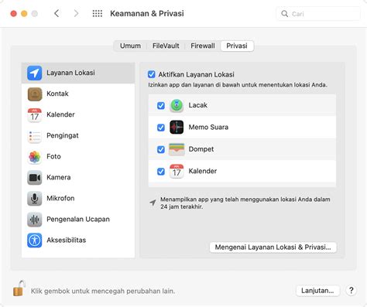The image size is (367, 307).
Task: Uncheck Kalender location checkbox in app list
Action: [x=161, y=172]
